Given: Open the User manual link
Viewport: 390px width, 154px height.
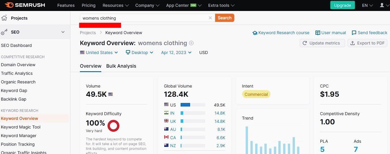Looking at the screenshot, I should [x=334, y=33].
